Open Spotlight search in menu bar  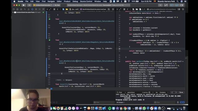(178, 1)
